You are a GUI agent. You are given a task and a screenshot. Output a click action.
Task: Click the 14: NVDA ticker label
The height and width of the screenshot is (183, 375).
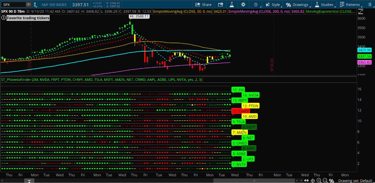(251, 95)
